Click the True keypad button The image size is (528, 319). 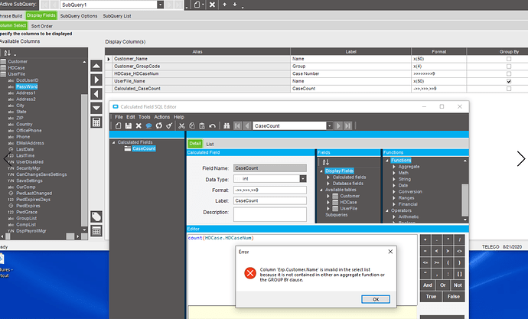click(431, 297)
